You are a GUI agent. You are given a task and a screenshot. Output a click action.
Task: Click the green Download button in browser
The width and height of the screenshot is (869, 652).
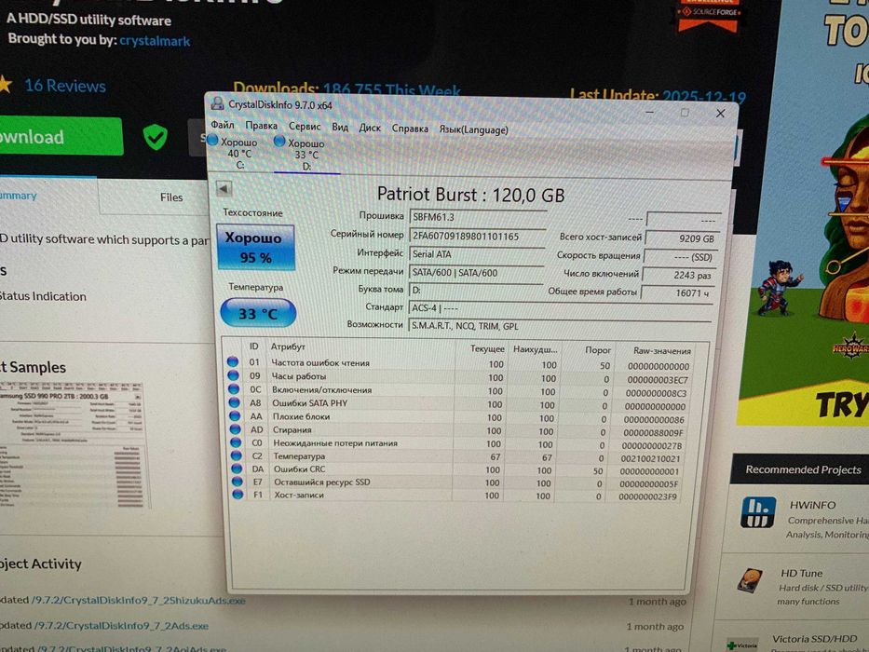click(x=60, y=136)
